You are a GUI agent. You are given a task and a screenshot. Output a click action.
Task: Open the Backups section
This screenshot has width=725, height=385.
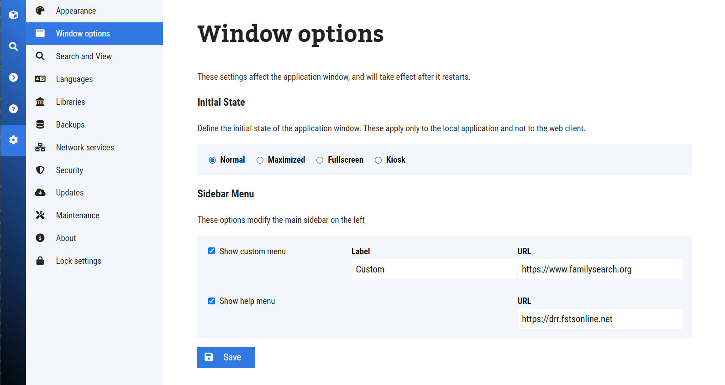point(70,124)
